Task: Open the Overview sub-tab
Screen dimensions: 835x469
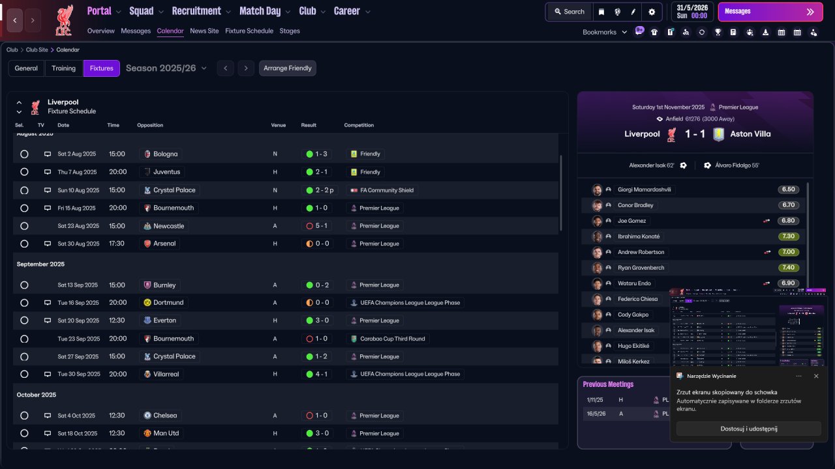Action: pyautogui.click(x=101, y=31)
